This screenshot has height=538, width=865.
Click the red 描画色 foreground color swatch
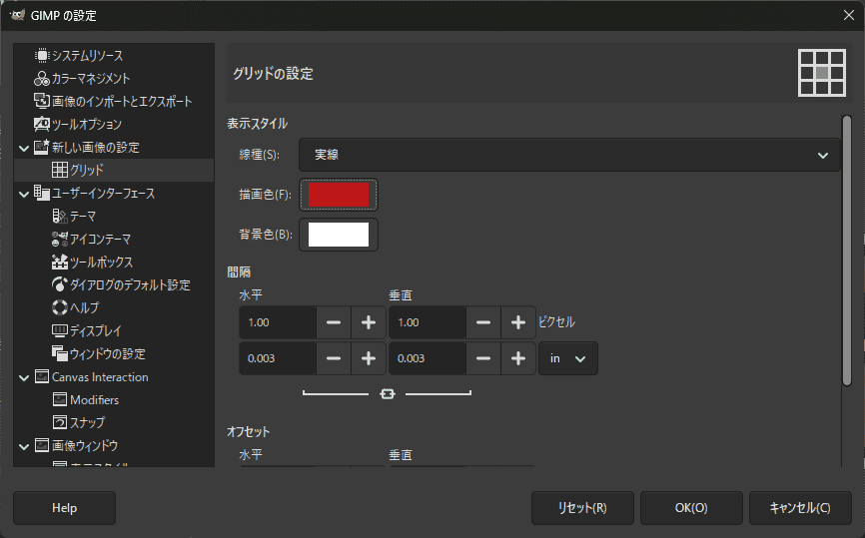pyautogui.click(x=339, y=195)
